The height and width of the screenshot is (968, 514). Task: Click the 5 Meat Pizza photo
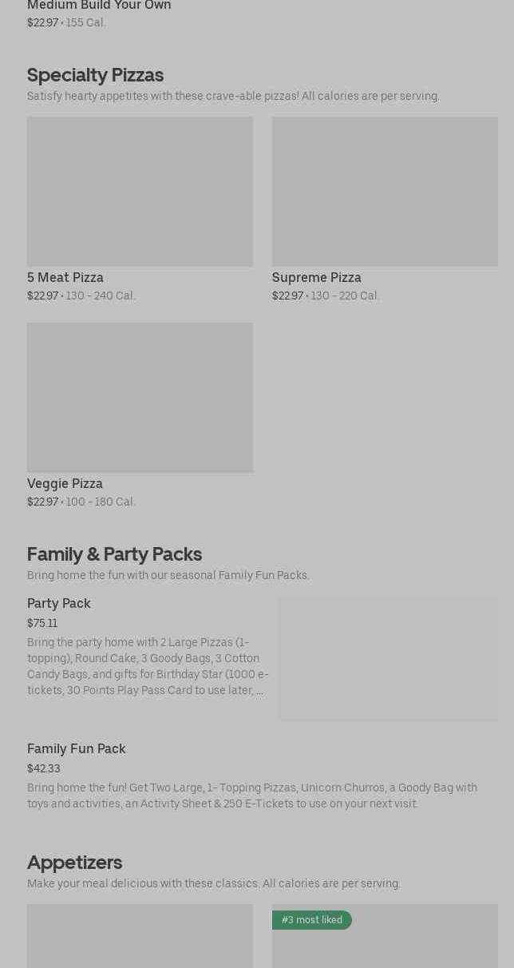tap(140, 192)
